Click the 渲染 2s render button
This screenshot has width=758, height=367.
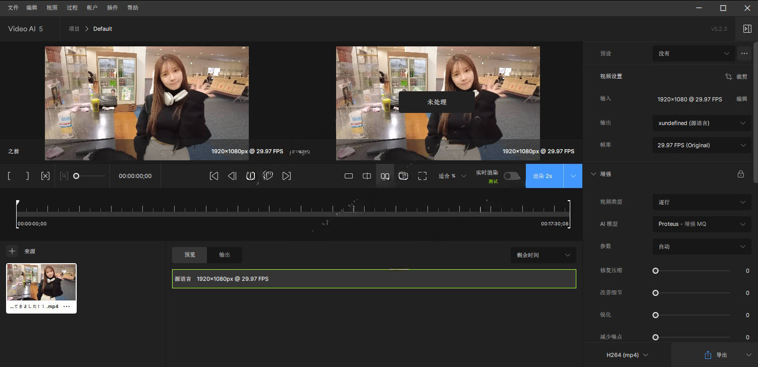pyautogui.click(x=545, y=176)
